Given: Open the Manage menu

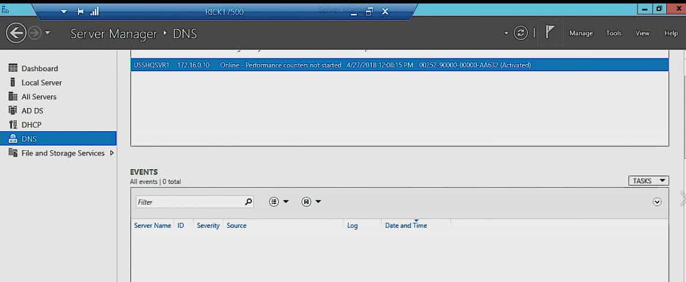Looking at the screenshot, I should click(x=580, y=34).
